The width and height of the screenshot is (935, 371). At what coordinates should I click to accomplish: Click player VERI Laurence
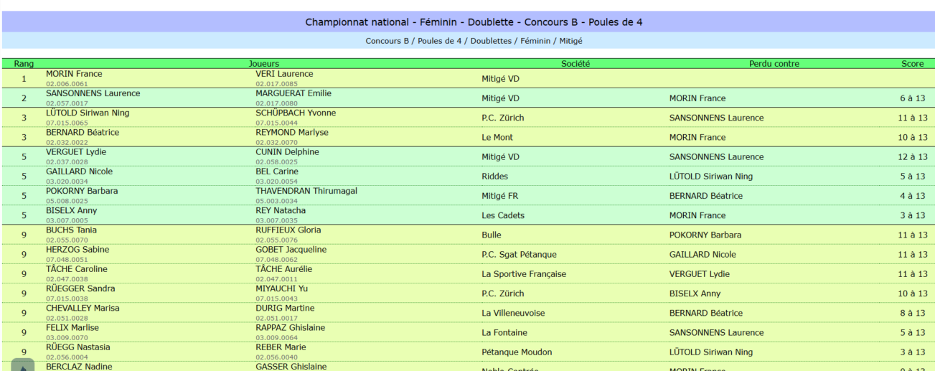(x=284, y=74)
